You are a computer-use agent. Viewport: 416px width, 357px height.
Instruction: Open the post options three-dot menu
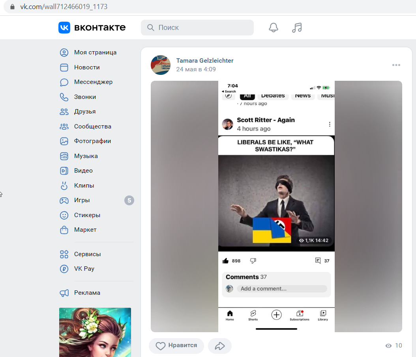click(396, 65)
